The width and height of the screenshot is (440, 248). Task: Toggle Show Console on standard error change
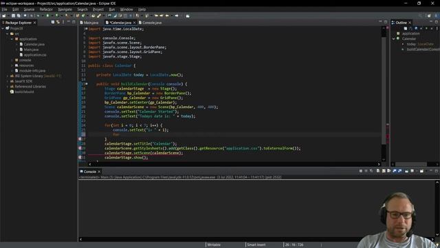point(400,171)
